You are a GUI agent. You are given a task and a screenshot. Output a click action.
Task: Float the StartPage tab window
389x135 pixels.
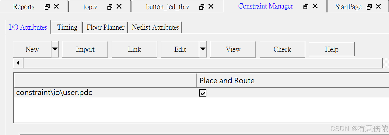pos(369,7)
